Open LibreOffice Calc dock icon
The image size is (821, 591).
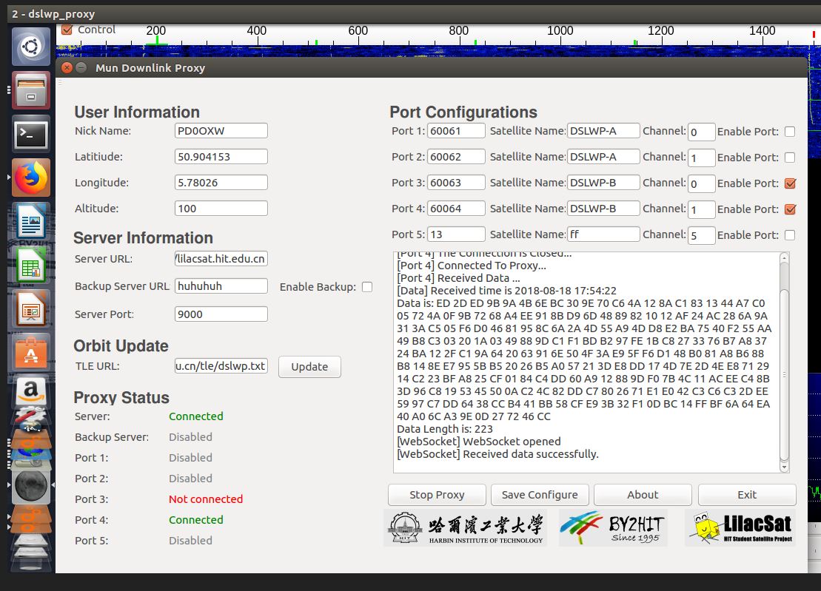point(31,266)
